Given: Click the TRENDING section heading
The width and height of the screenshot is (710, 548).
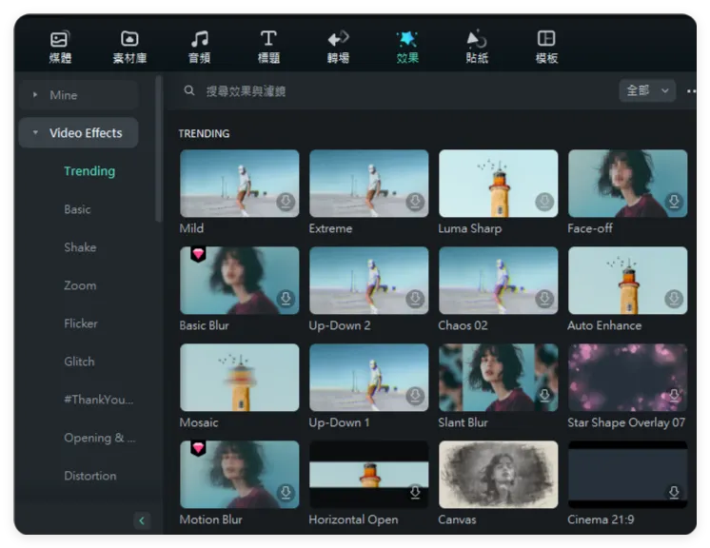Looking at the screenshot, I should 204,133.
